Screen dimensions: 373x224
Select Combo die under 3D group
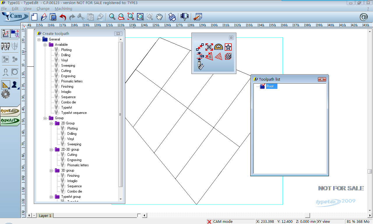75,191
